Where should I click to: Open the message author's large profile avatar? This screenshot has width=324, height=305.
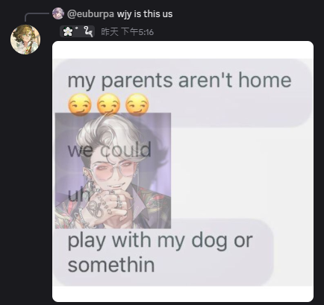25,40
